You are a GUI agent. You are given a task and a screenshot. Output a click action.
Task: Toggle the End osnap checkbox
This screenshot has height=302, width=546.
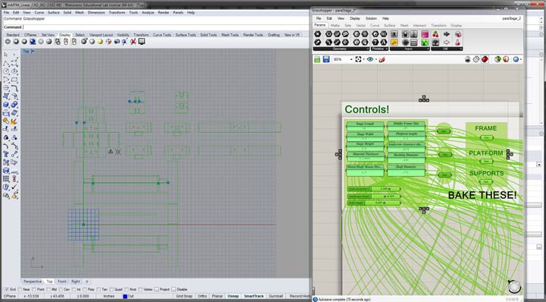[6, 289]
